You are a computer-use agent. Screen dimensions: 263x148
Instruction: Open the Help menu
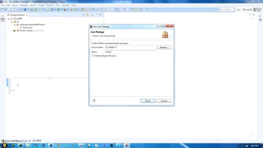pos(74,5)
